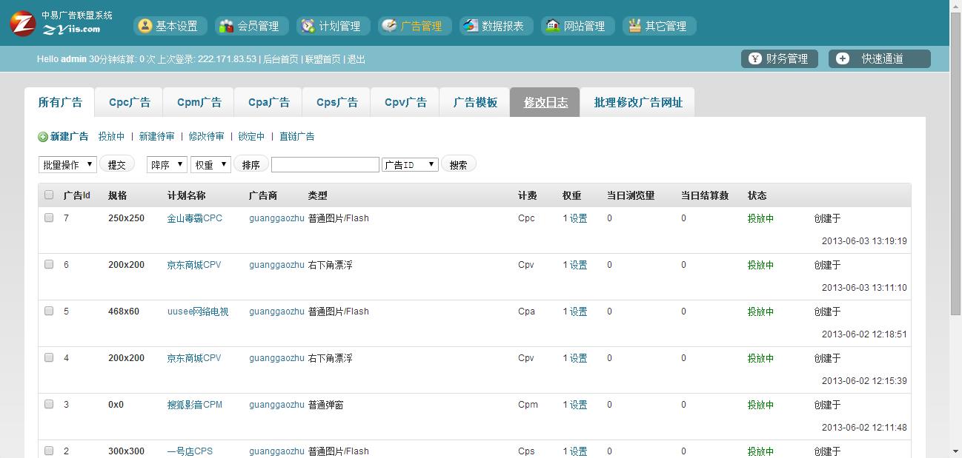Click the green plus icon for 新建广告
The image size is (962, 458).
click(x=43, y=137)
